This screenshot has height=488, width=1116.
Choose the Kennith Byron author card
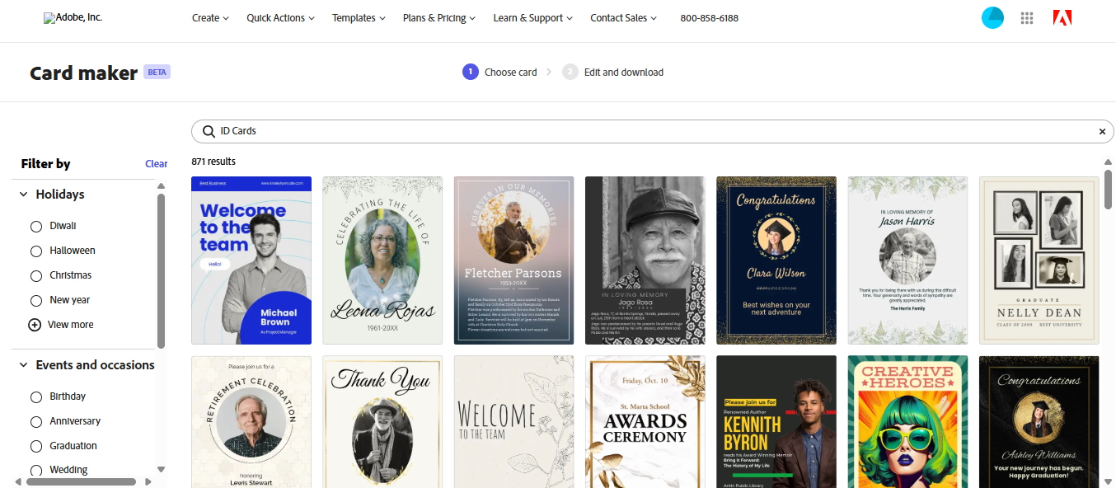776,422
